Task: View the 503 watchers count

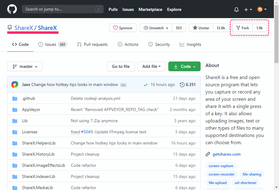Action: pos(179,28)
